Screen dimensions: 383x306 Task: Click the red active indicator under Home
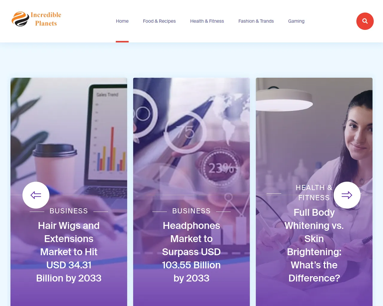(x=122, y=42)
